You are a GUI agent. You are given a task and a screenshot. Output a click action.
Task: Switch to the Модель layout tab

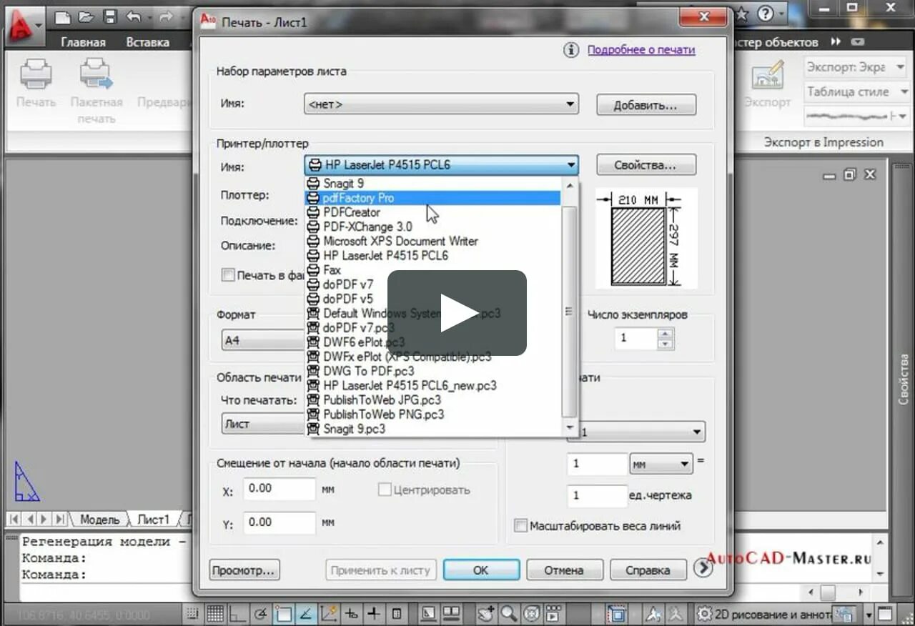99,520
